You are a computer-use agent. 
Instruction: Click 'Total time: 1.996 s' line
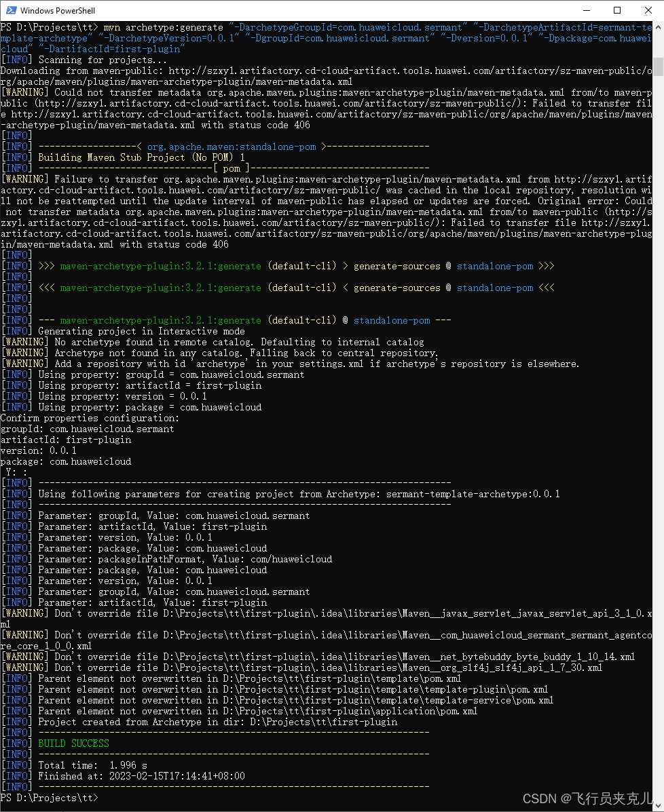click(74, 765)
